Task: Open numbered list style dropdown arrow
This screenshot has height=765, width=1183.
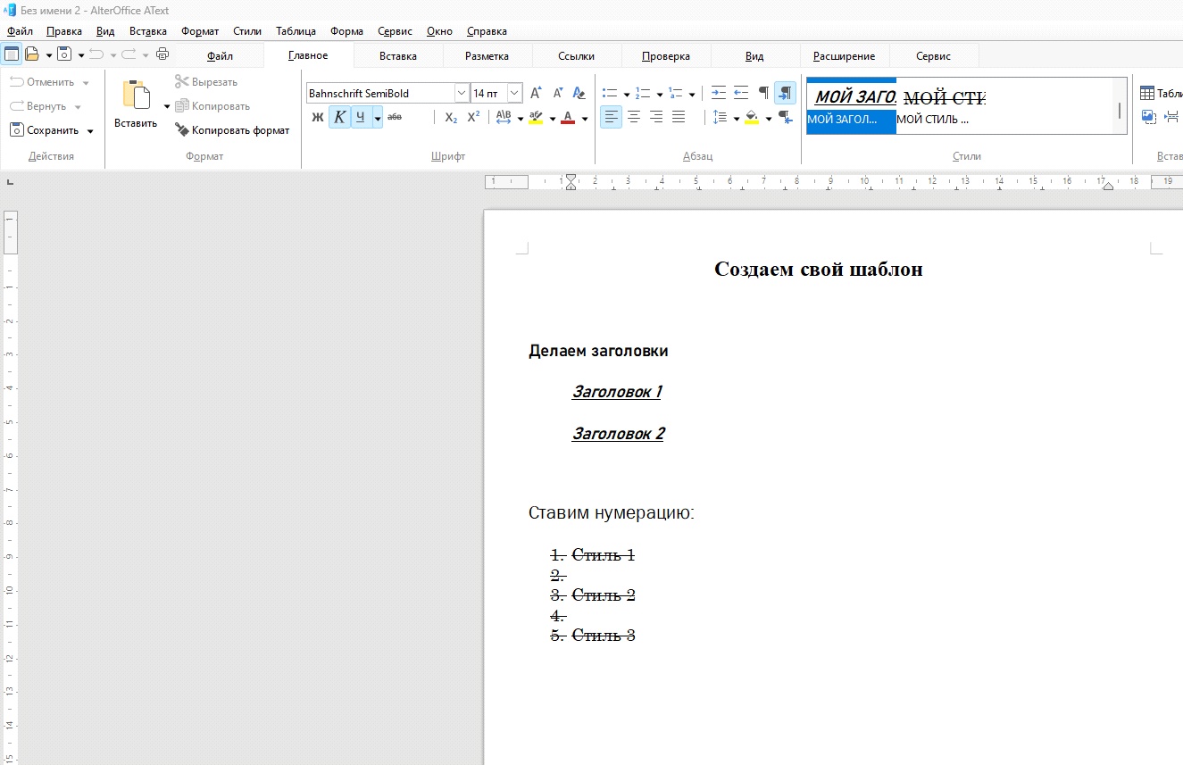Action: [x=659, y=94]
